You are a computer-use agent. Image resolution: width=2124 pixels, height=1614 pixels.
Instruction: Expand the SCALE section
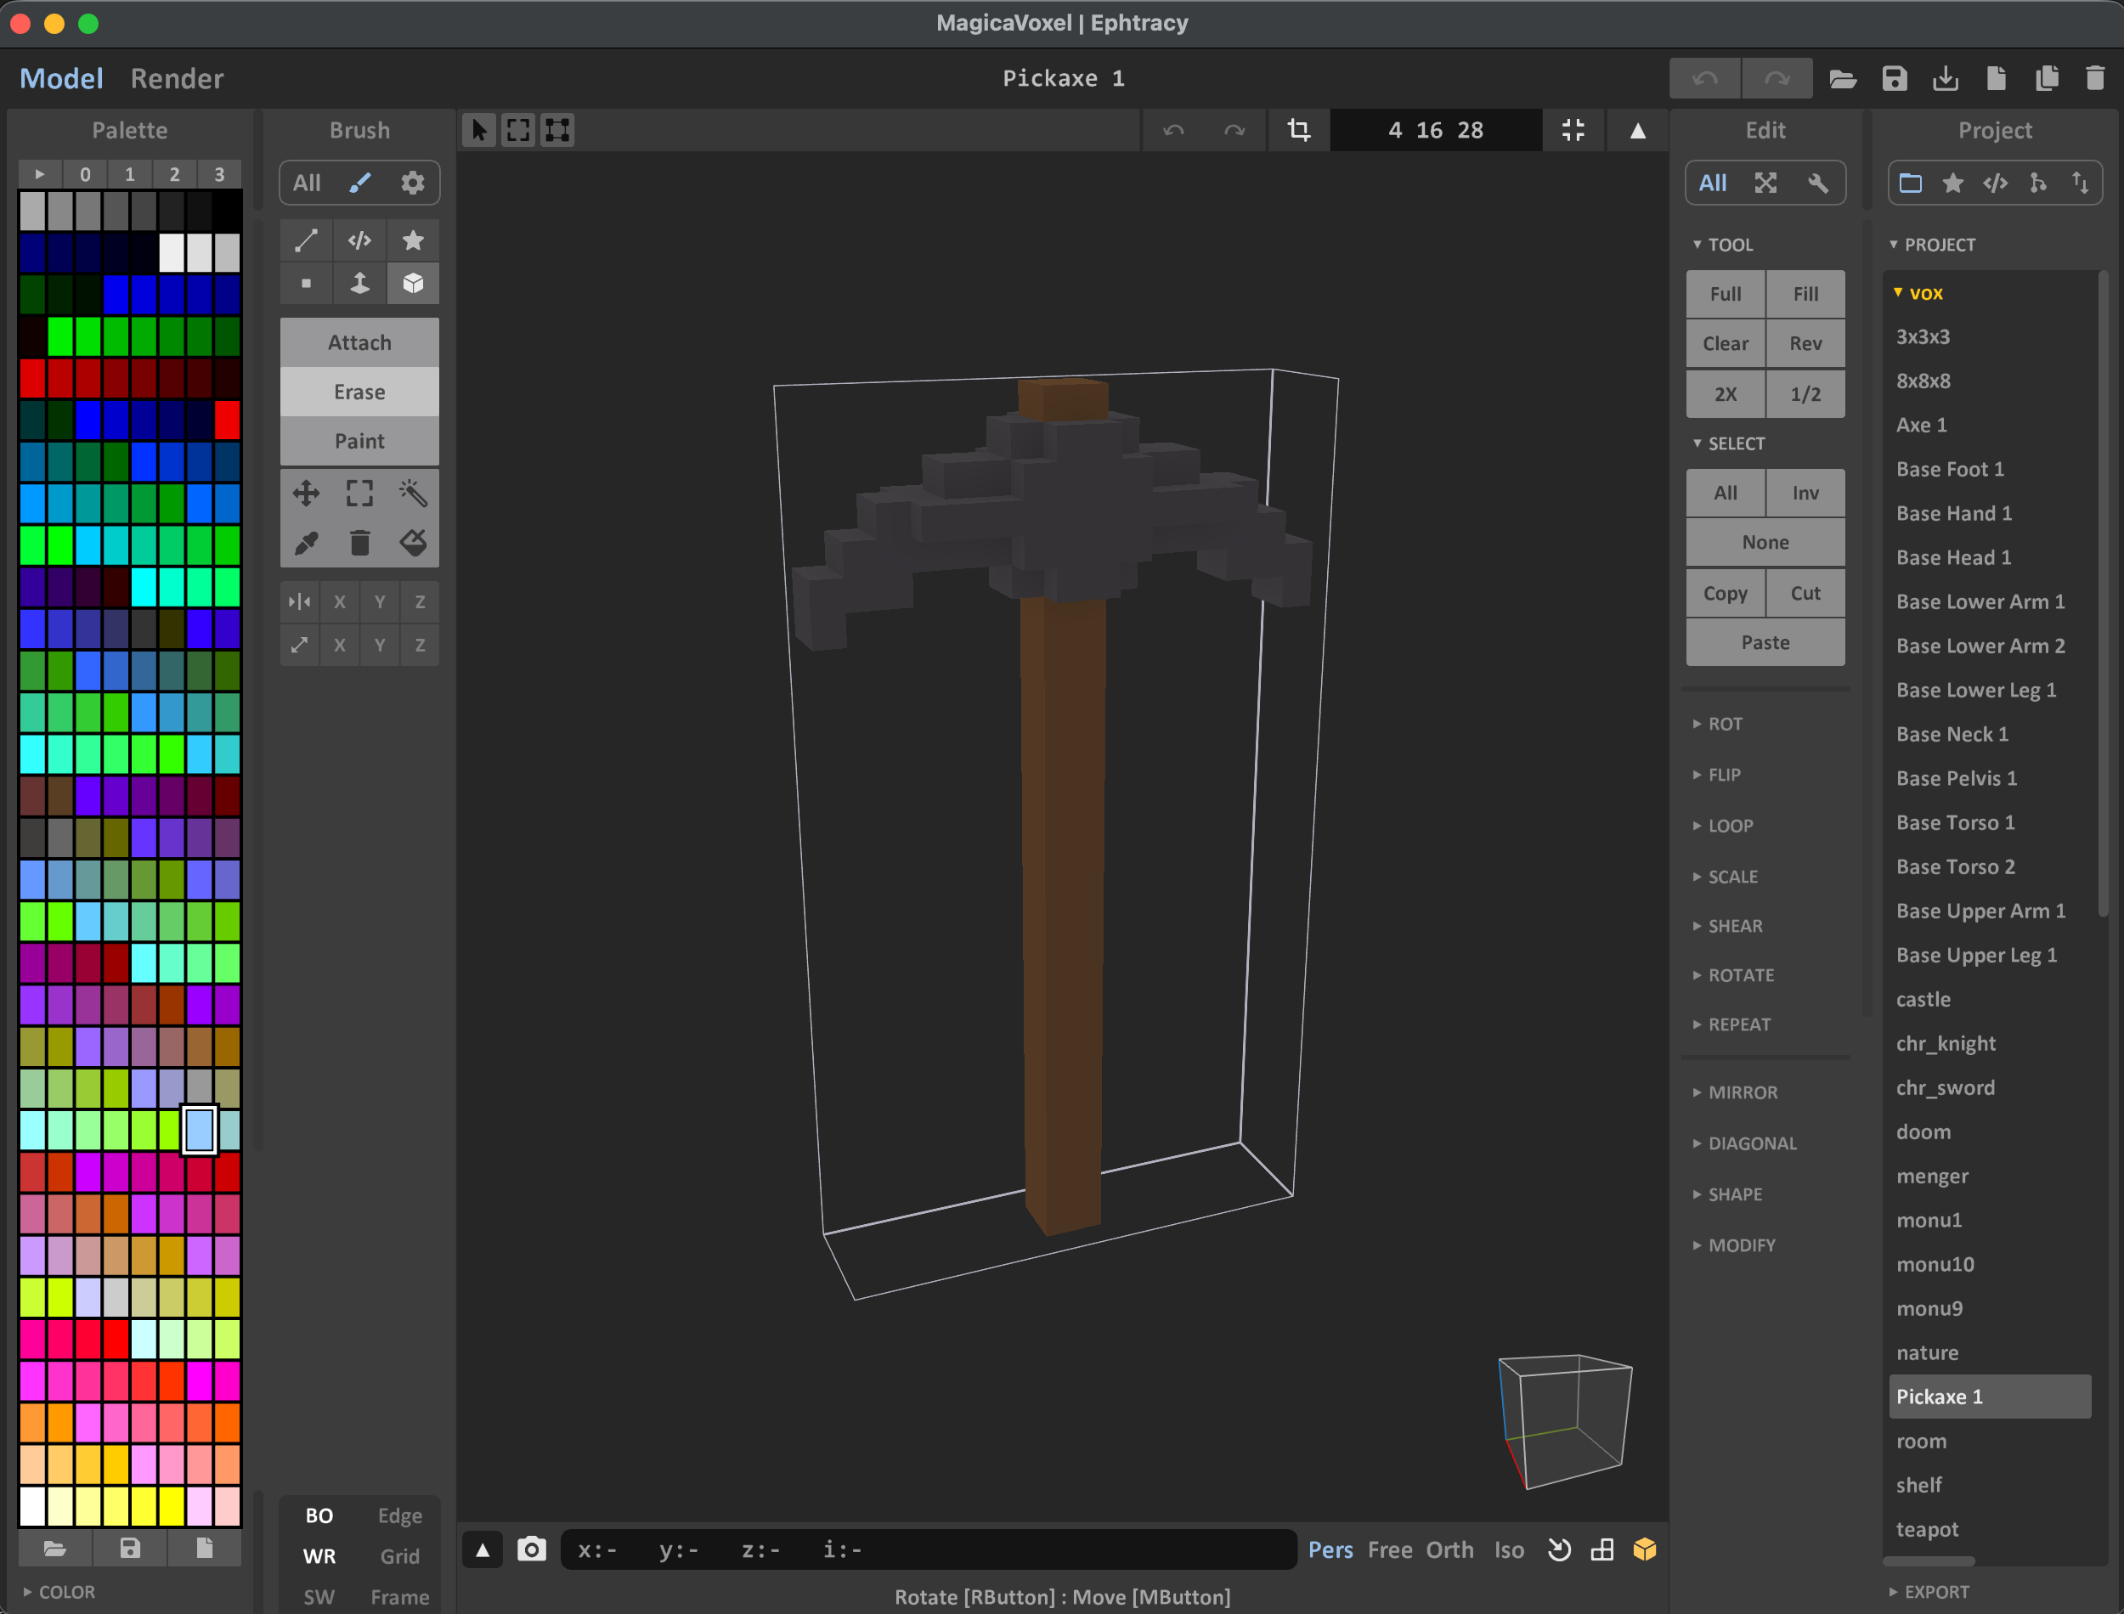pos(1726,878)
